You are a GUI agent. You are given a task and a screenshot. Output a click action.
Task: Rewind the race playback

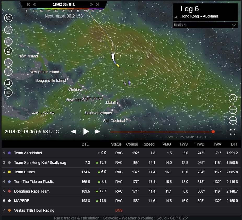(x=73, y=132)
